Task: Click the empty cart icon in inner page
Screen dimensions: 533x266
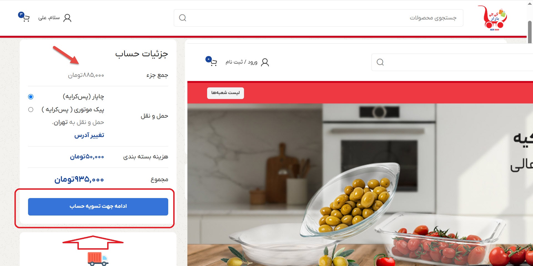Action: [x=212, y=61]
